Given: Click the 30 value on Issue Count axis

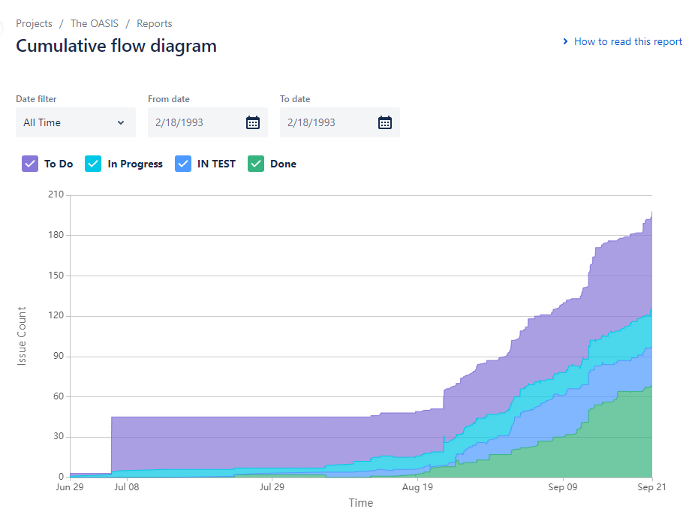Looking at the screenshot, I should tap(59, 436).
